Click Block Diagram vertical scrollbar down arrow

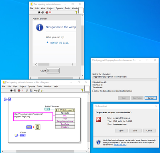coord(89,149)
